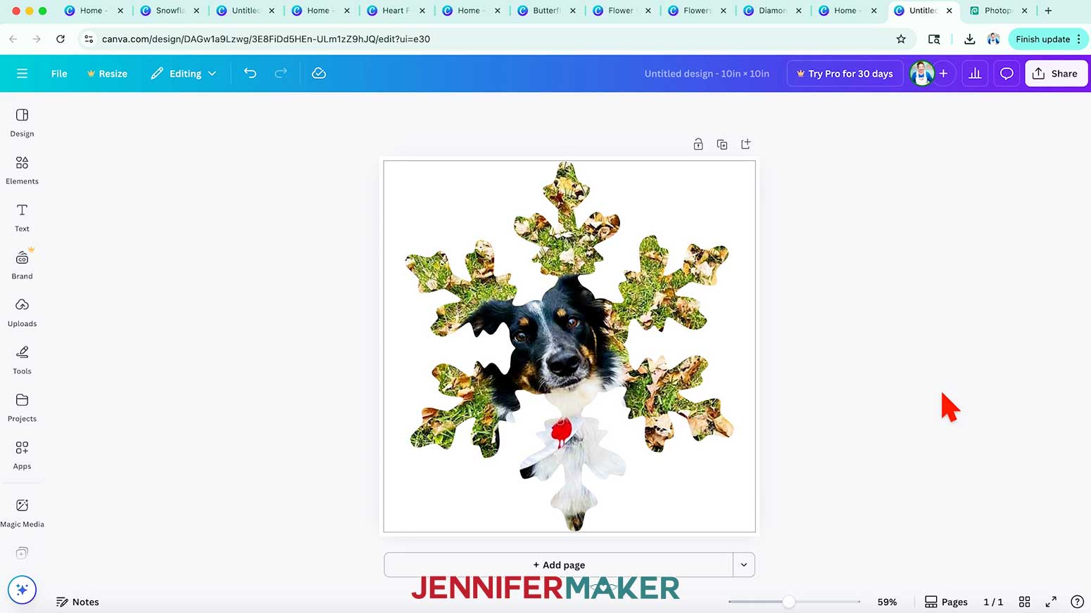1091x613 pixels.
Task: Switch to the Photopea browser tab
Action: 999,11
